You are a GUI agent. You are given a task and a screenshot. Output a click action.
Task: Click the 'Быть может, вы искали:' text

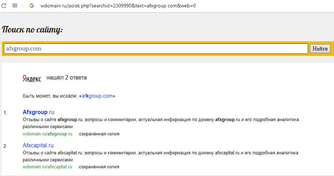(50, 96)
